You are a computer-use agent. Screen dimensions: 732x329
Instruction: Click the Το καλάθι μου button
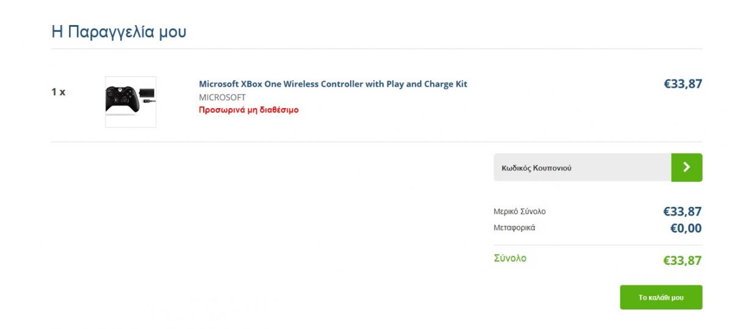[661, 297]
